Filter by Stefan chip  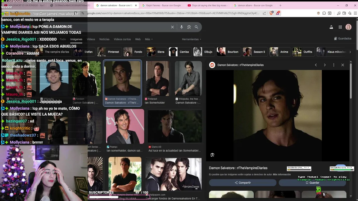(84, 52)
